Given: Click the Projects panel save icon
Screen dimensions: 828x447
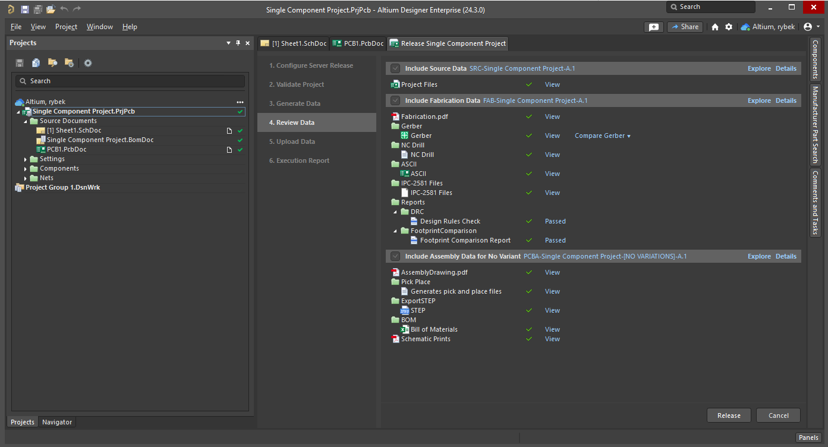Looking at the screenshot, I should [20, 63].
